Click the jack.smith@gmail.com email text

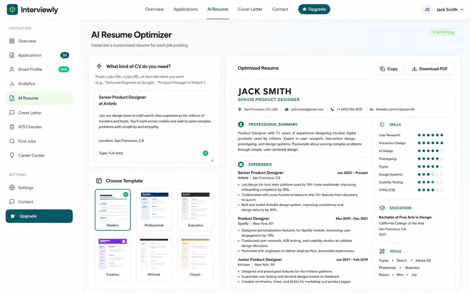[307, 109]
